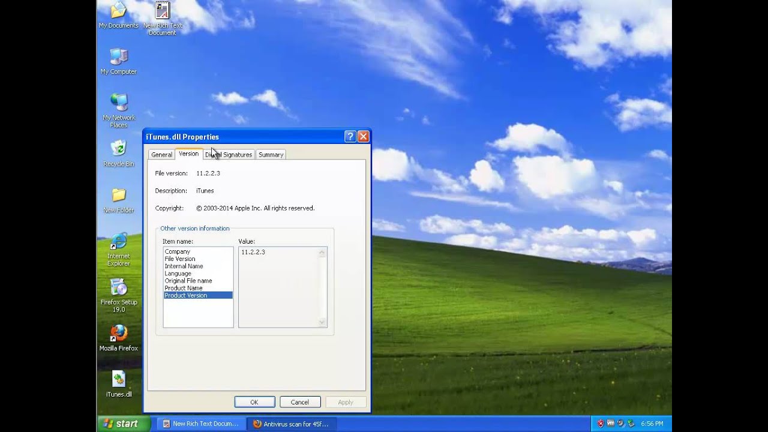Select Internal Name in the Item name list
Image resolution: width=768 pixels, height=432 pixels.
click(x=198, y=266)
